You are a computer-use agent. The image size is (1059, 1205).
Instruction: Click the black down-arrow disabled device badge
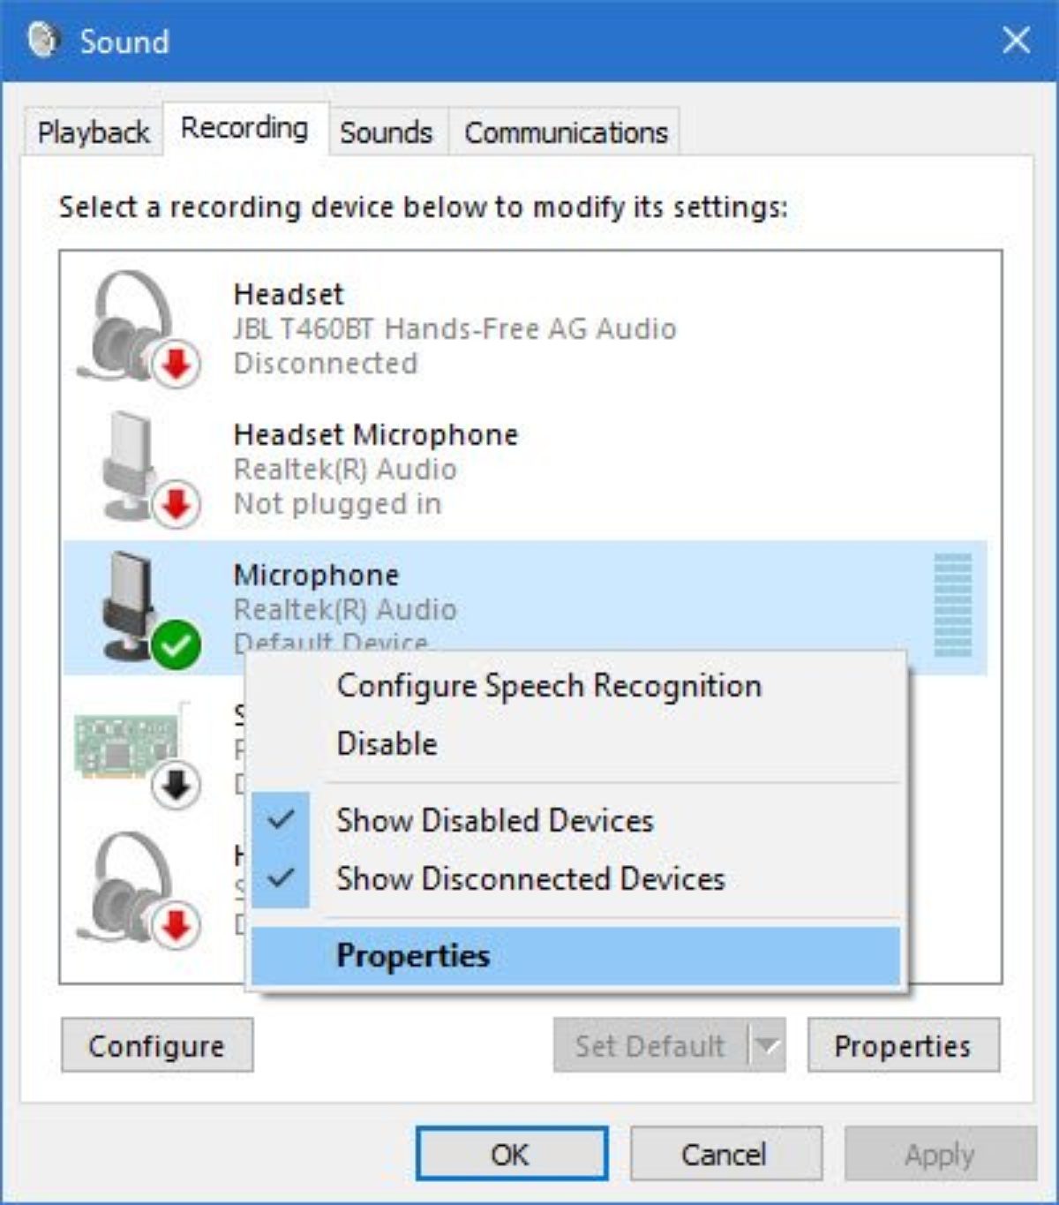point(176,785)
